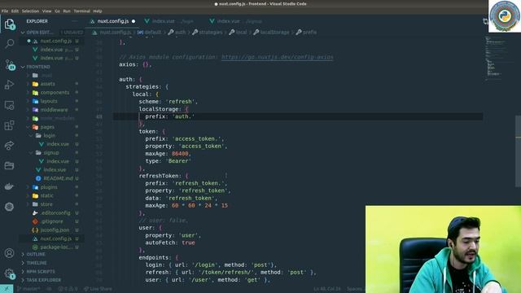Open .gitignore file in tree
Image resolution: width=521 pixels, height=293 pixels.
click(x=51, y=221)
